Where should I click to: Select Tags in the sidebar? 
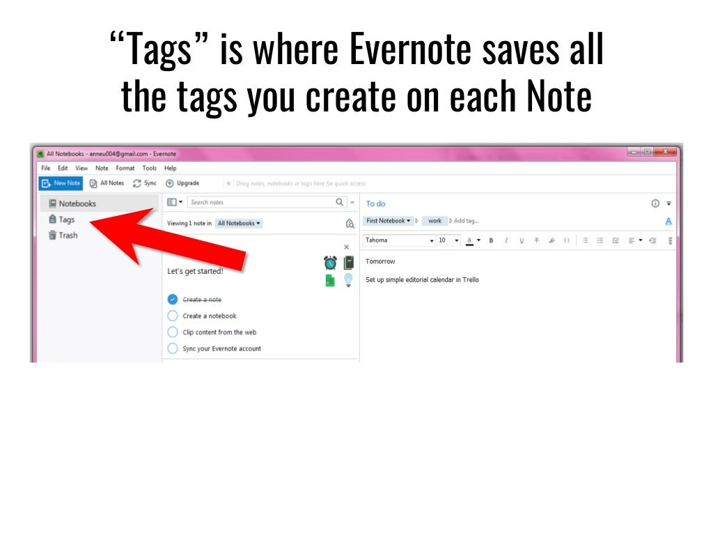[62, 219]
